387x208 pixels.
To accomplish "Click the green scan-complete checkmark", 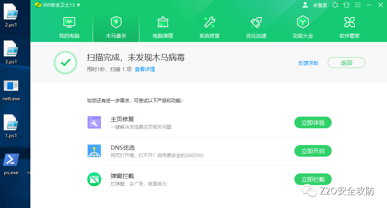I will 65,63.
